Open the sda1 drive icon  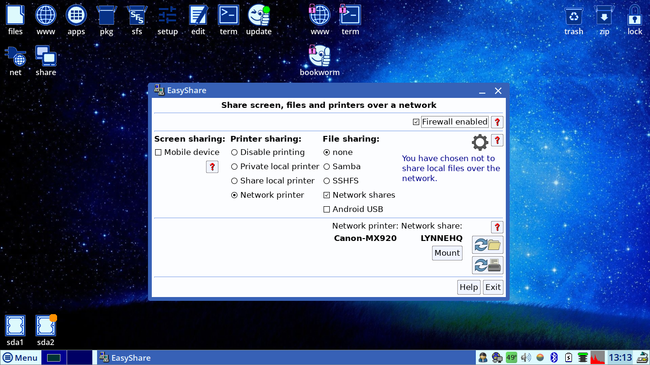[x=15, y=330]
